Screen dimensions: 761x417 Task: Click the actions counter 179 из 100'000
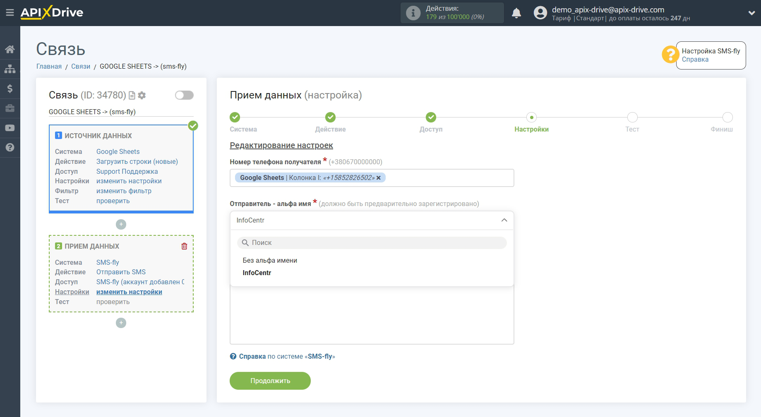(455, 17)
